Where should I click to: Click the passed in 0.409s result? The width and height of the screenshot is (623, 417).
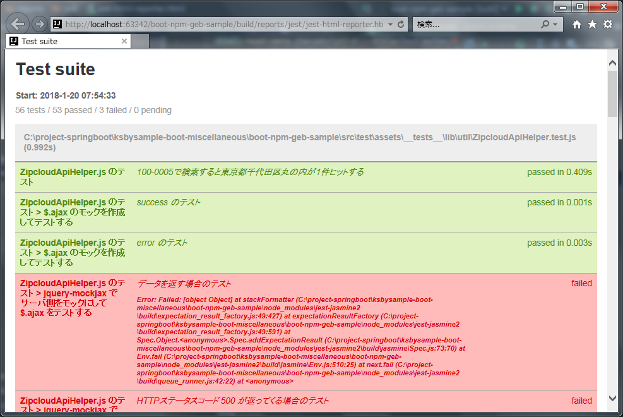pos(559,172)
